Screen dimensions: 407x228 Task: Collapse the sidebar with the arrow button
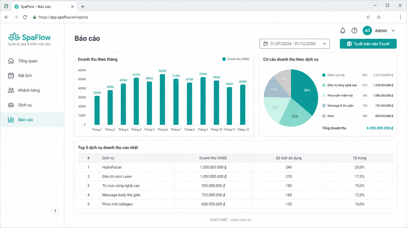[55, 211]
